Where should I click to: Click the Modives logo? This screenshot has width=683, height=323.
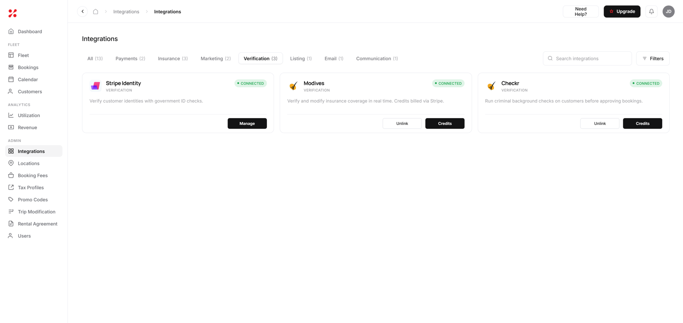(293, 86)
